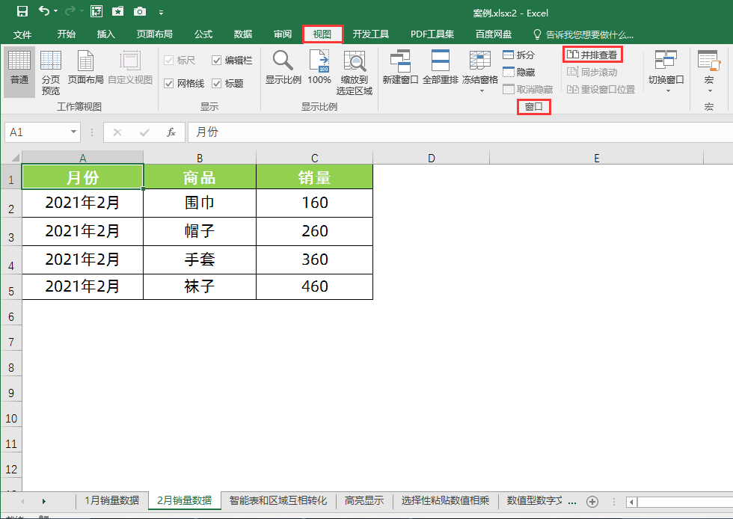The height and width of the screenshot is (519, 733).
Task: Select cell with value 460
Action: 315,286
